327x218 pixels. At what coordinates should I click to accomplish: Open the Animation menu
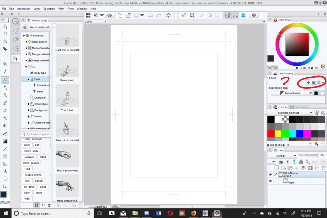pos(24,9)
